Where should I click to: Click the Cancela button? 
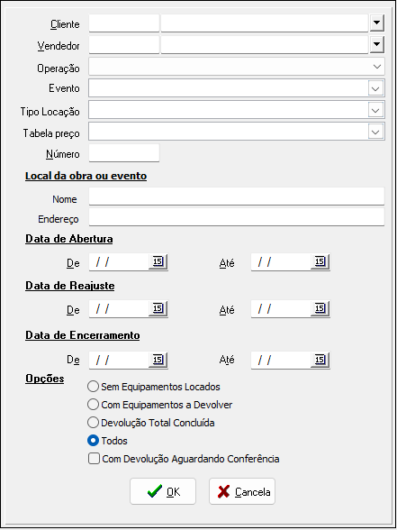tap(242, 491)
